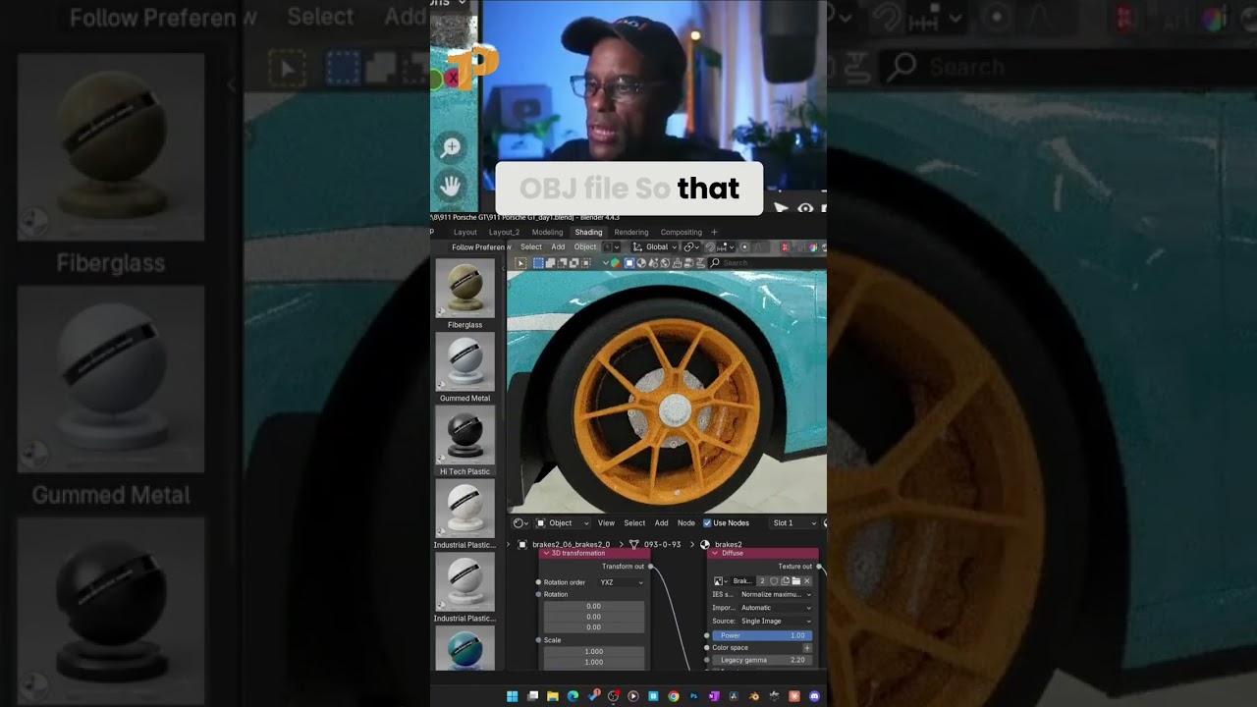
Task: Open the Object shader type dropdown
Action: [563, 522]
